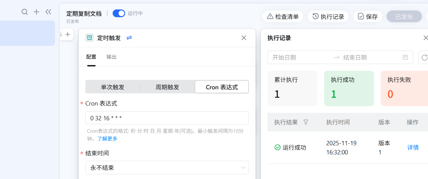Open the 检查清单 button
428x179 pixels.
click(x=283, y=17)
